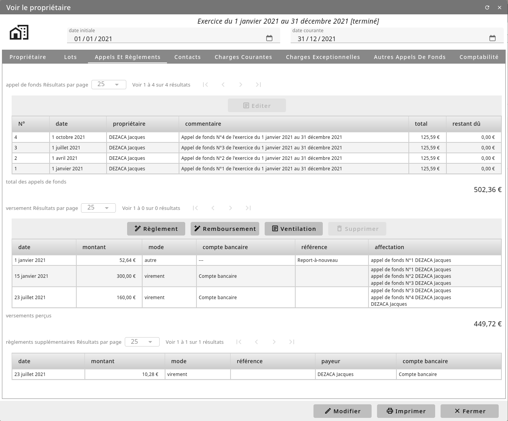Click the Modifier button
The width and height of the screenshot is (508, 421).
pos(343,411)
